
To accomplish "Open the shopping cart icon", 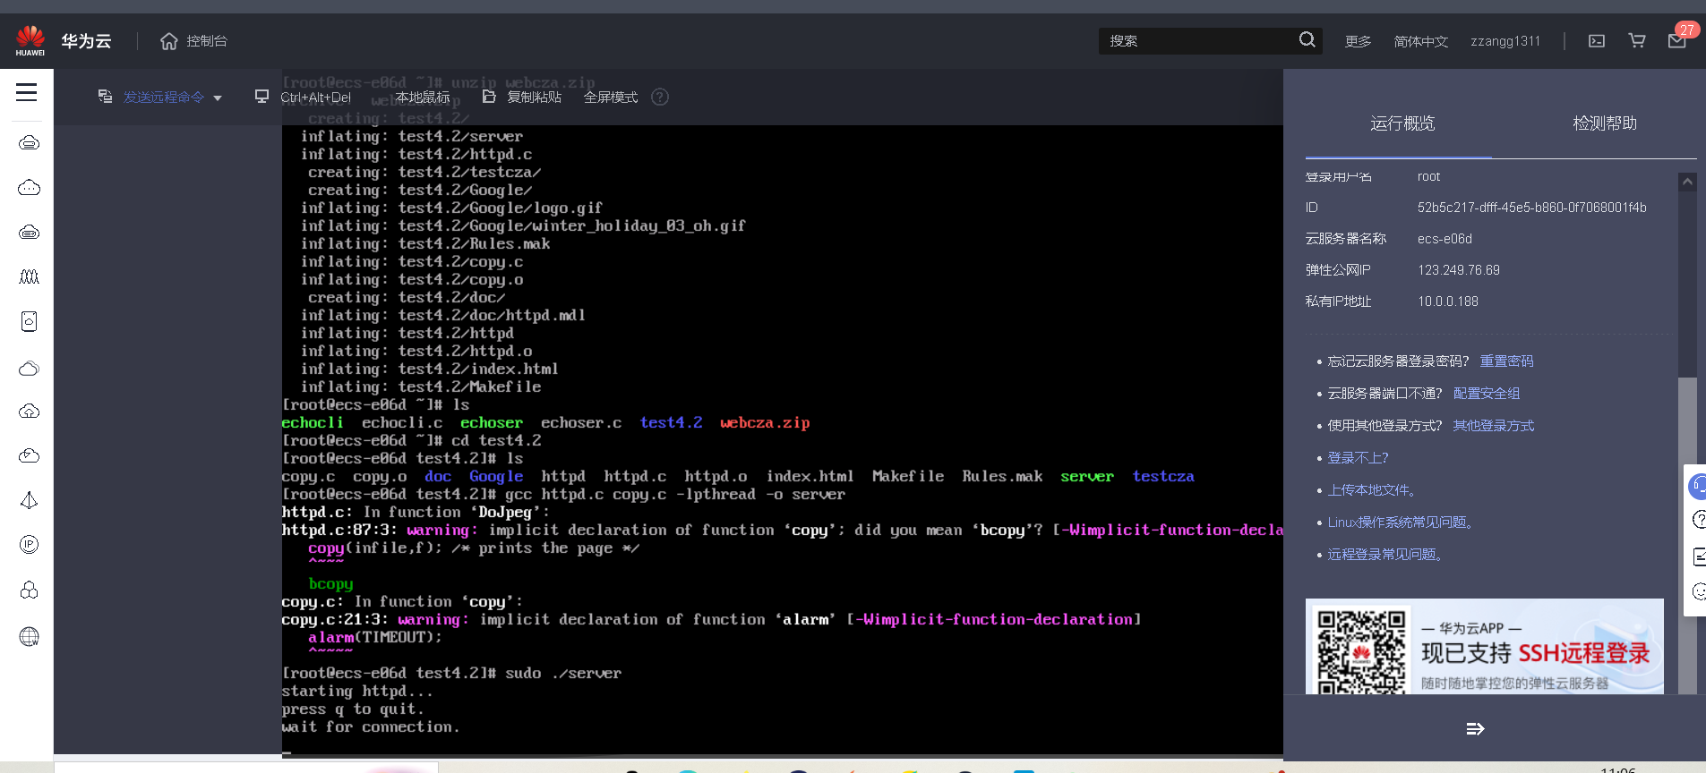I will pos(1637,41).
